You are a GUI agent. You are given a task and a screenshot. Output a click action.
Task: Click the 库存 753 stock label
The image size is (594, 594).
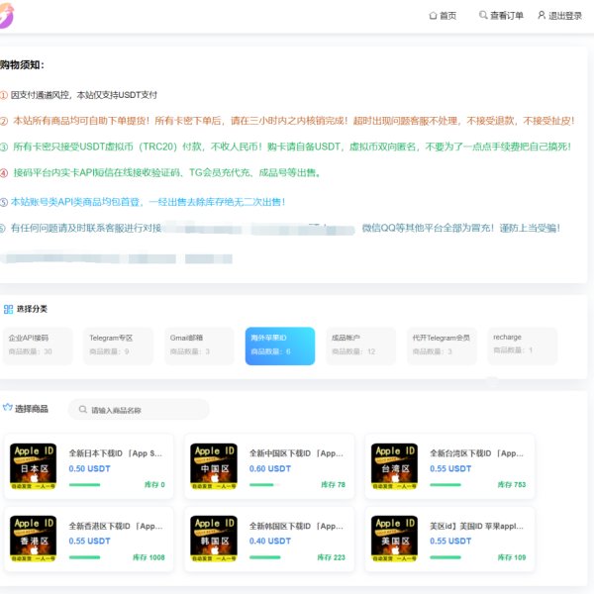click(512, 484)
